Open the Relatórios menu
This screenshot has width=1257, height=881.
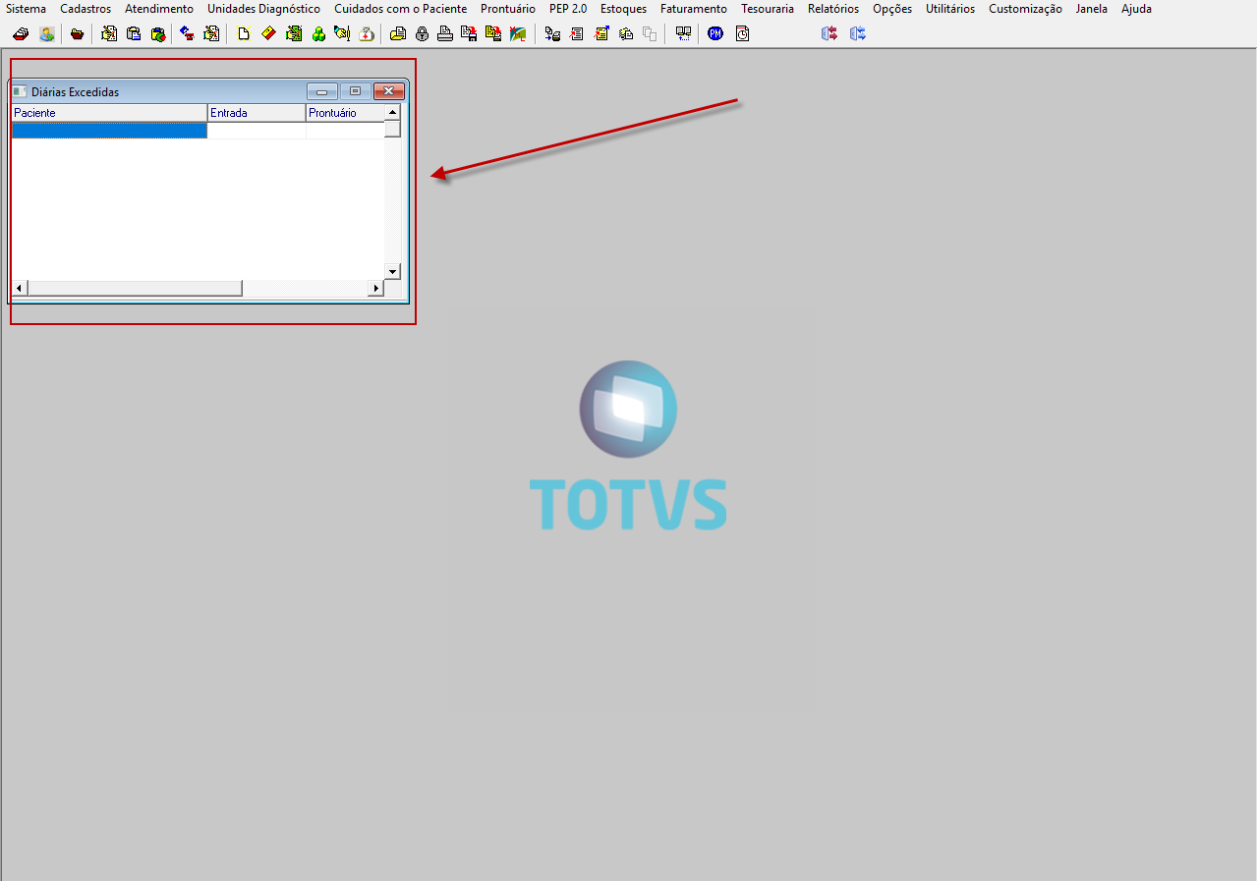click(833, 9)
